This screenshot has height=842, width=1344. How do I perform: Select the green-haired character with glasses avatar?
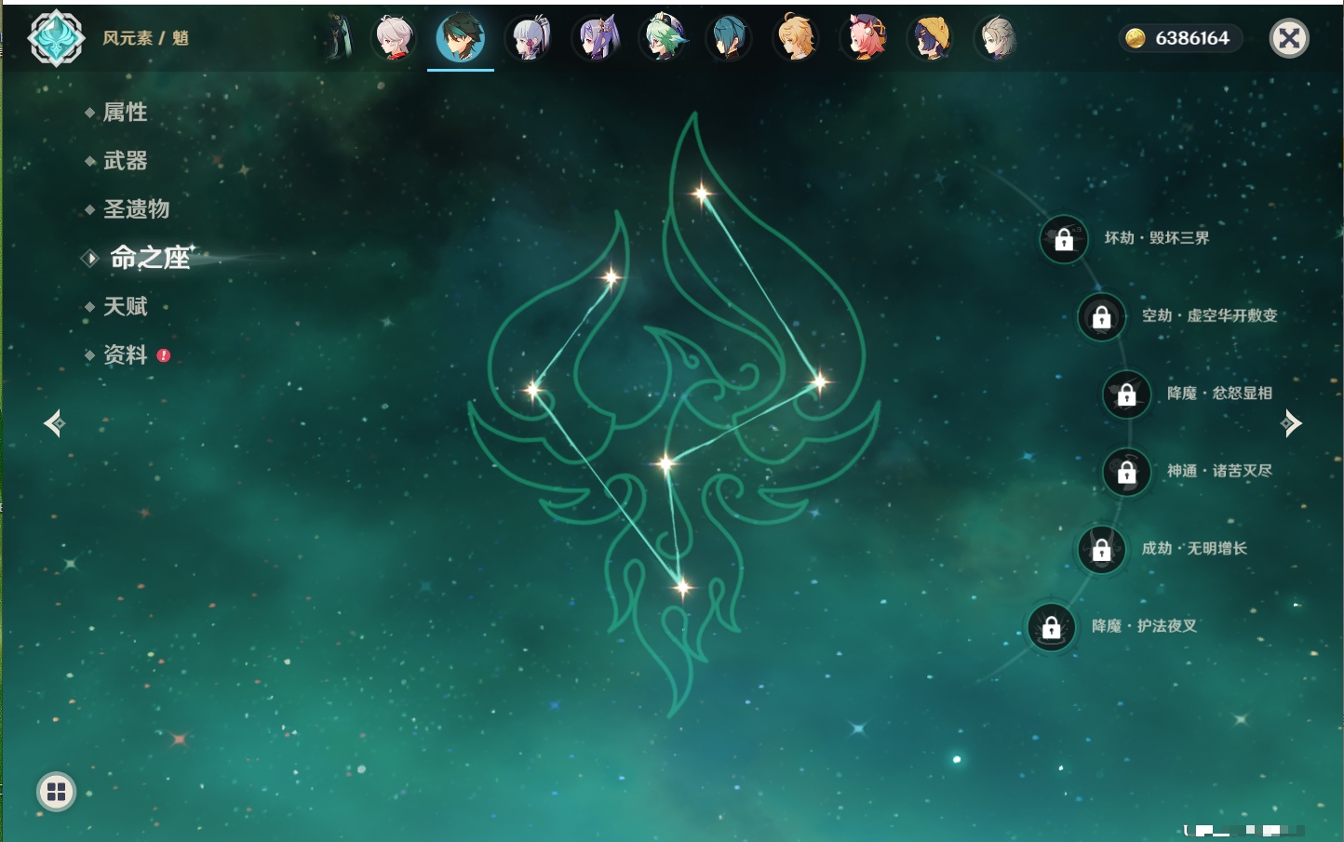point(664,39)
